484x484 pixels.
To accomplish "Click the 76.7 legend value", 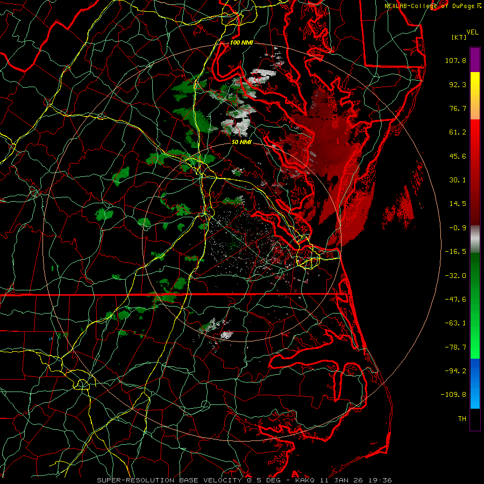I will [x=458, y=108].
